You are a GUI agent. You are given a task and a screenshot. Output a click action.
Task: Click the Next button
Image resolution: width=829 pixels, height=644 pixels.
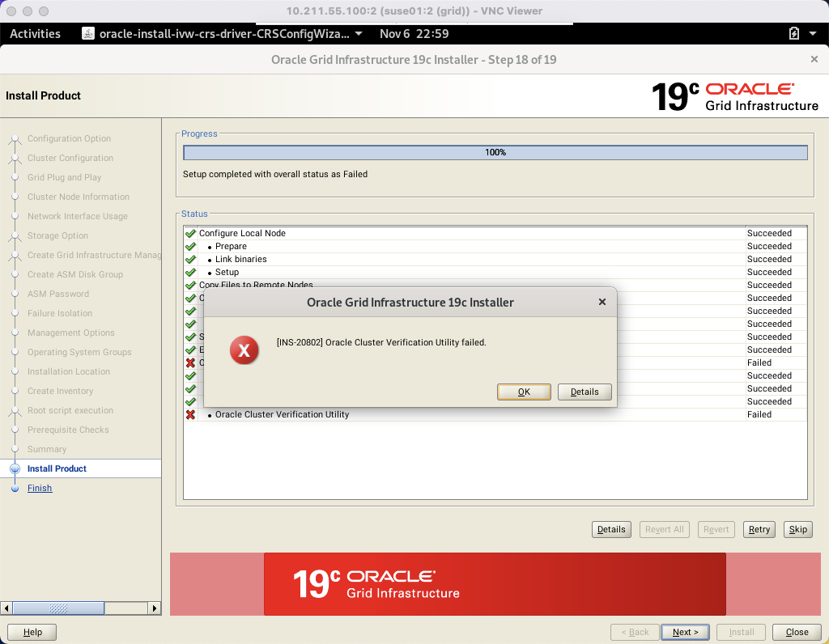coord(685,632)
